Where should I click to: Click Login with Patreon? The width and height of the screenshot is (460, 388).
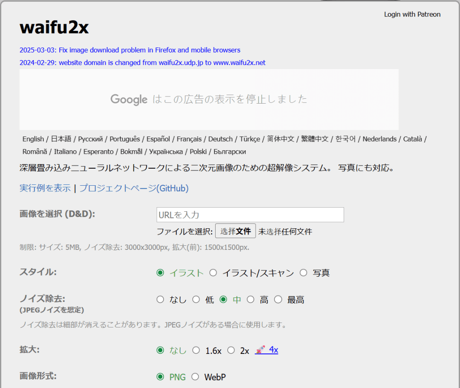pos(412,14)
